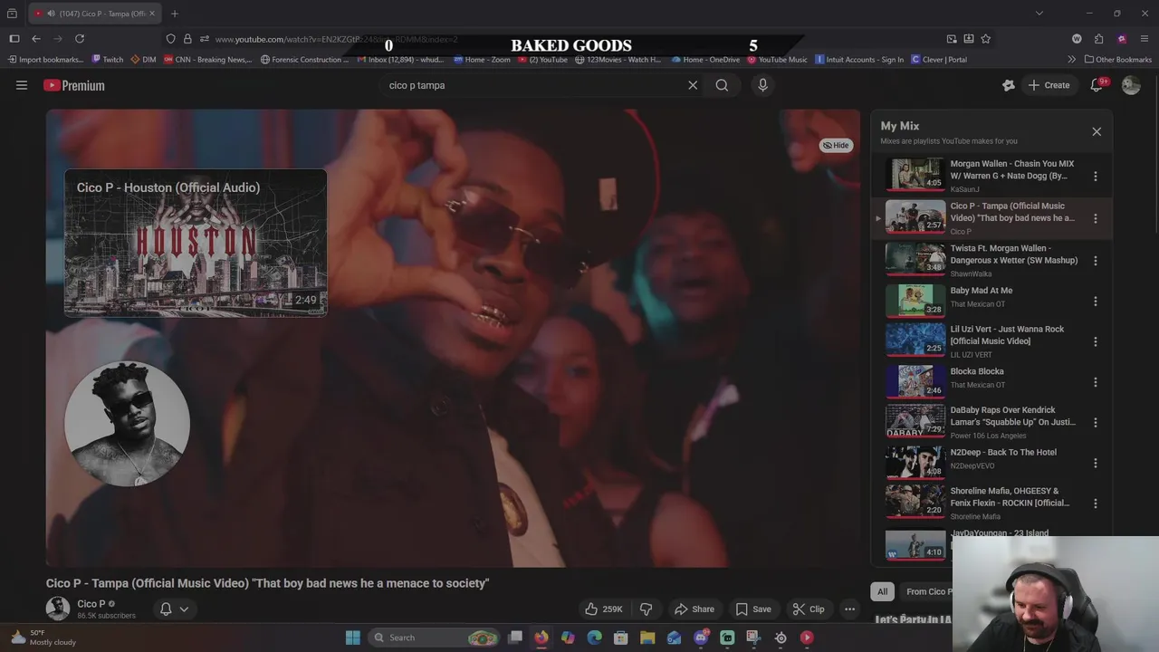This screenshot has width=1159, height=652.
Task: Open Other Bookmarks folder
Action: tap(1117, 60)
